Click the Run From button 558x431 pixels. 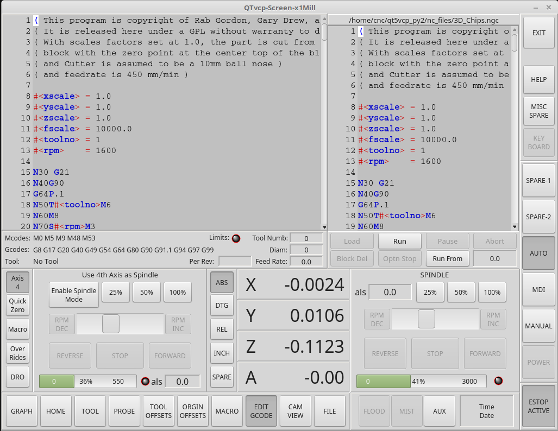click(x=447, y=258)
